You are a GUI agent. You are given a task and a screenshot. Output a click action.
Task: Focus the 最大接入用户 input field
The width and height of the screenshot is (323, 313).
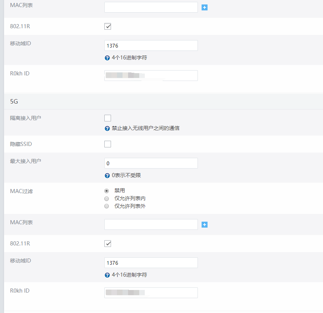coord(151,163)
